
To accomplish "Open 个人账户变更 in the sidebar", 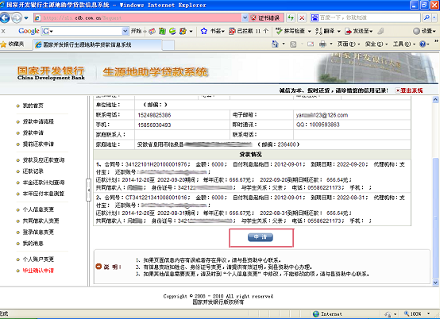I will tap(38, 259).
